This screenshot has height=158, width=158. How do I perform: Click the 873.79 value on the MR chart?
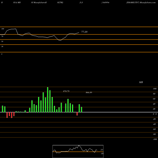(66, 91)
